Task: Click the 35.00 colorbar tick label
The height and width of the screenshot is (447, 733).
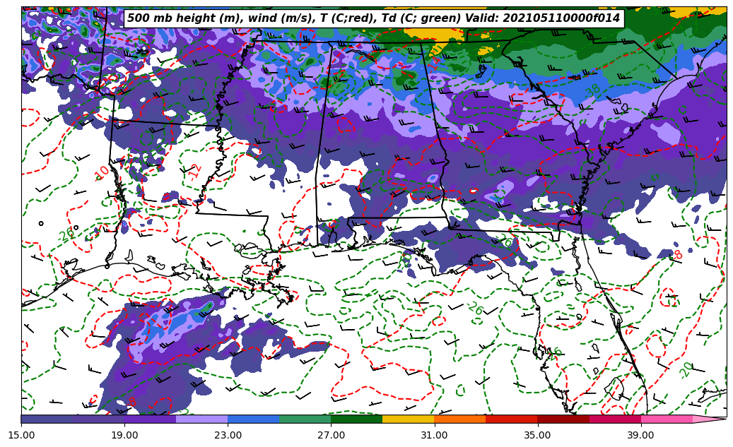Action: (537, 435)
